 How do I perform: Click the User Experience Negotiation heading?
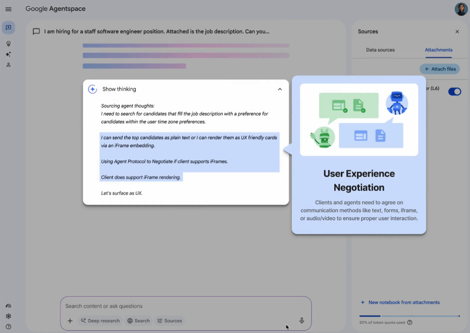point(359,181)
